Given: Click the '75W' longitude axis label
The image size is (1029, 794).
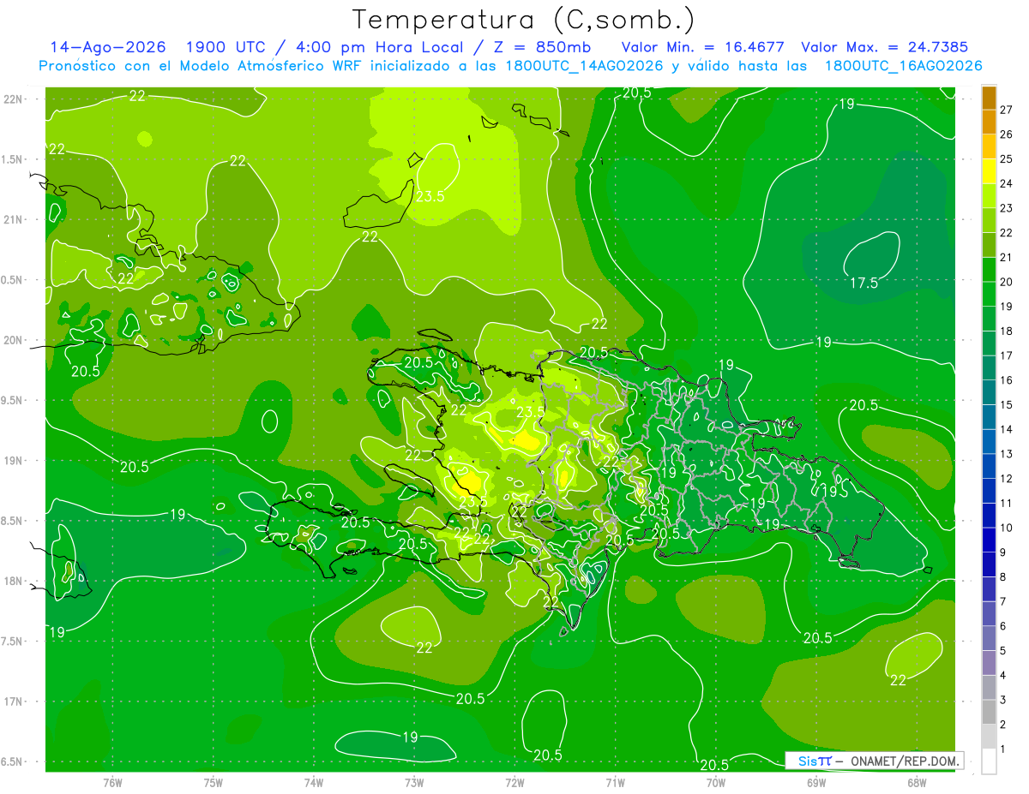Looking at the screenshot, I should (213, 782).
